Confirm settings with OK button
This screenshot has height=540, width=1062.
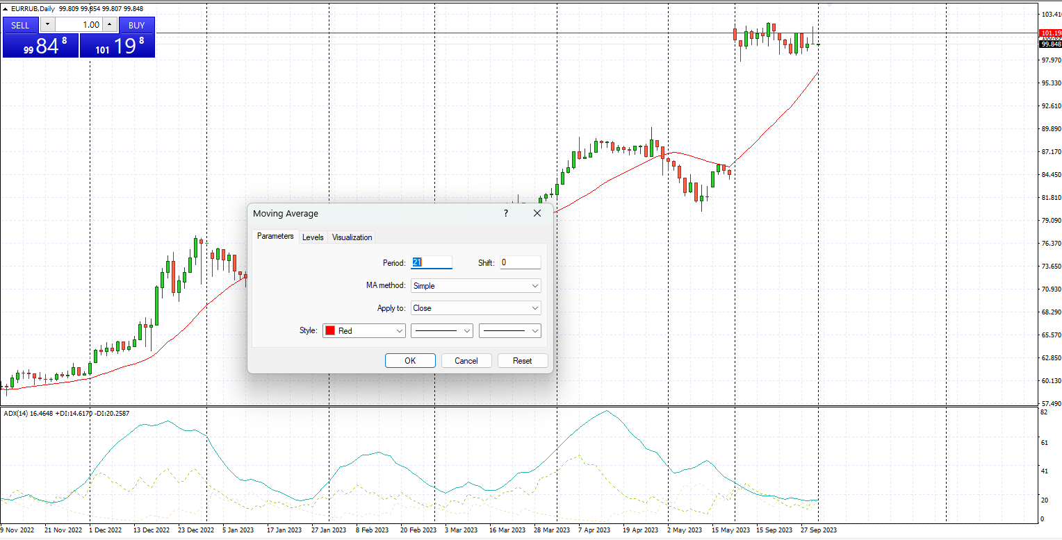410,361
